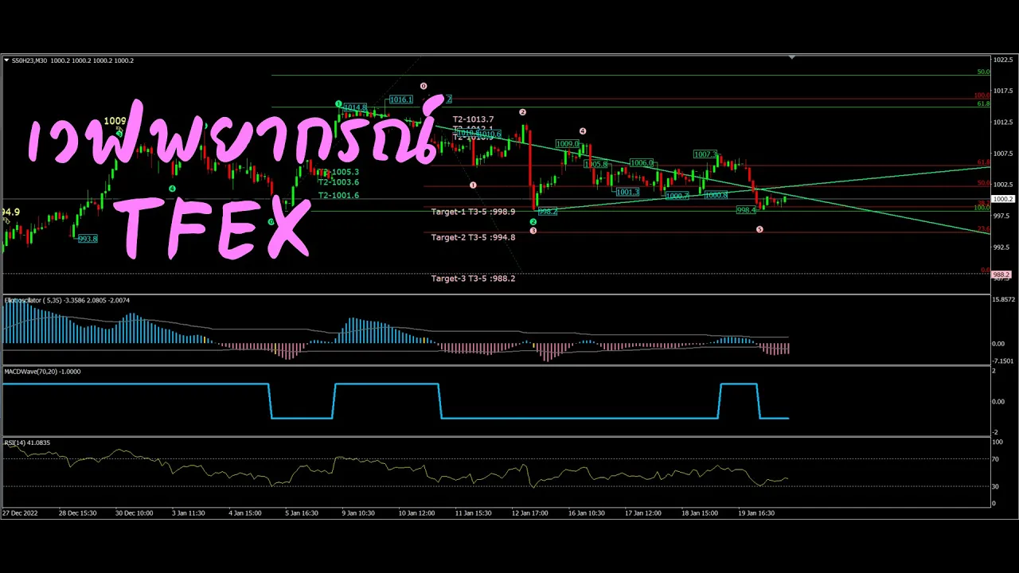Click the RSI scale value 70

995,459
